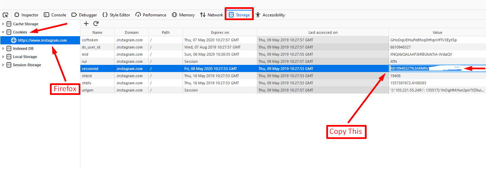Screen dimensions: 486x169
Task: Click the shbid value 19408
Action: coord(395,76)
